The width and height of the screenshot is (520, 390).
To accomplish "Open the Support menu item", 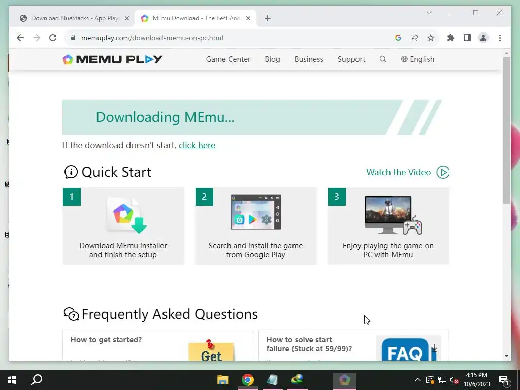I will (351, 59).
